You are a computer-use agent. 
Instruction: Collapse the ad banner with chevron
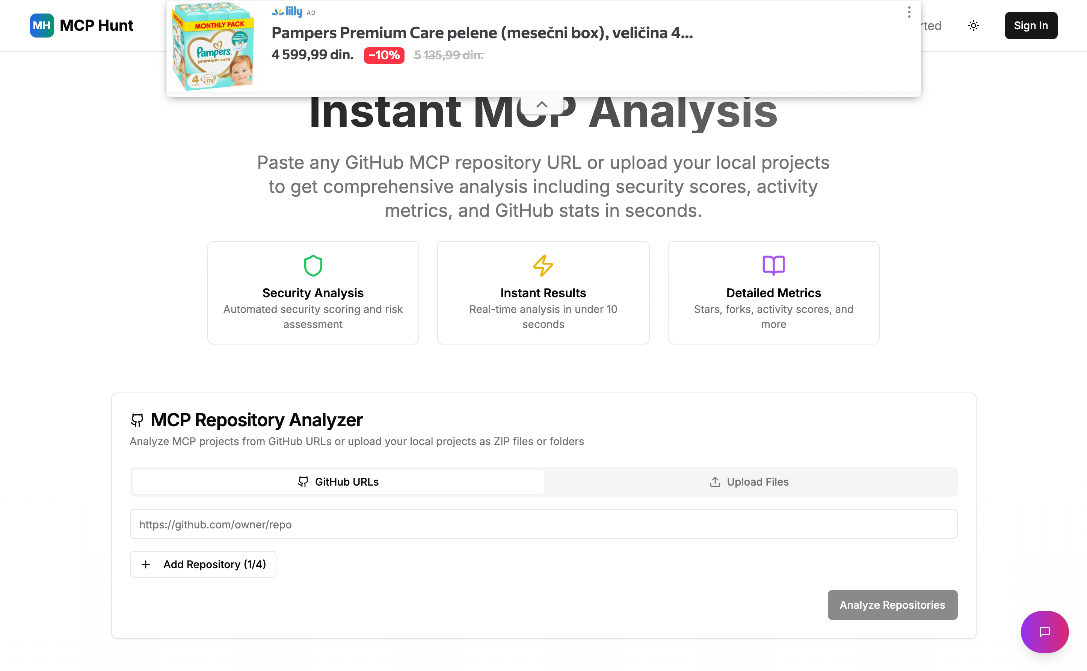[x=542, y=105]
